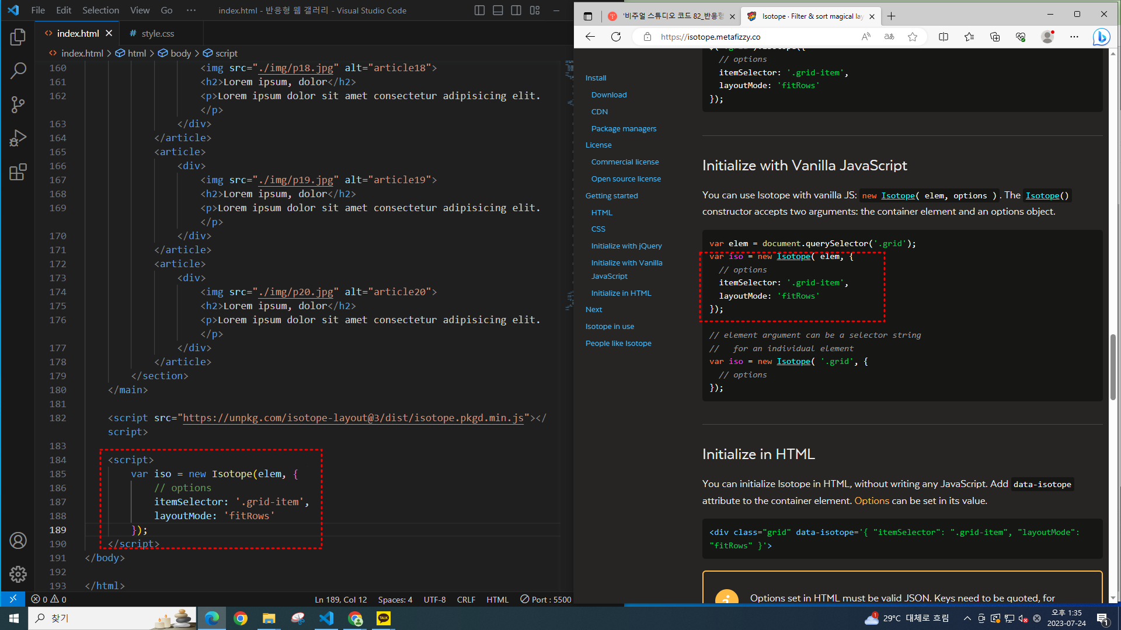Click the Accounts icon in activity bar

coord(18,541)
